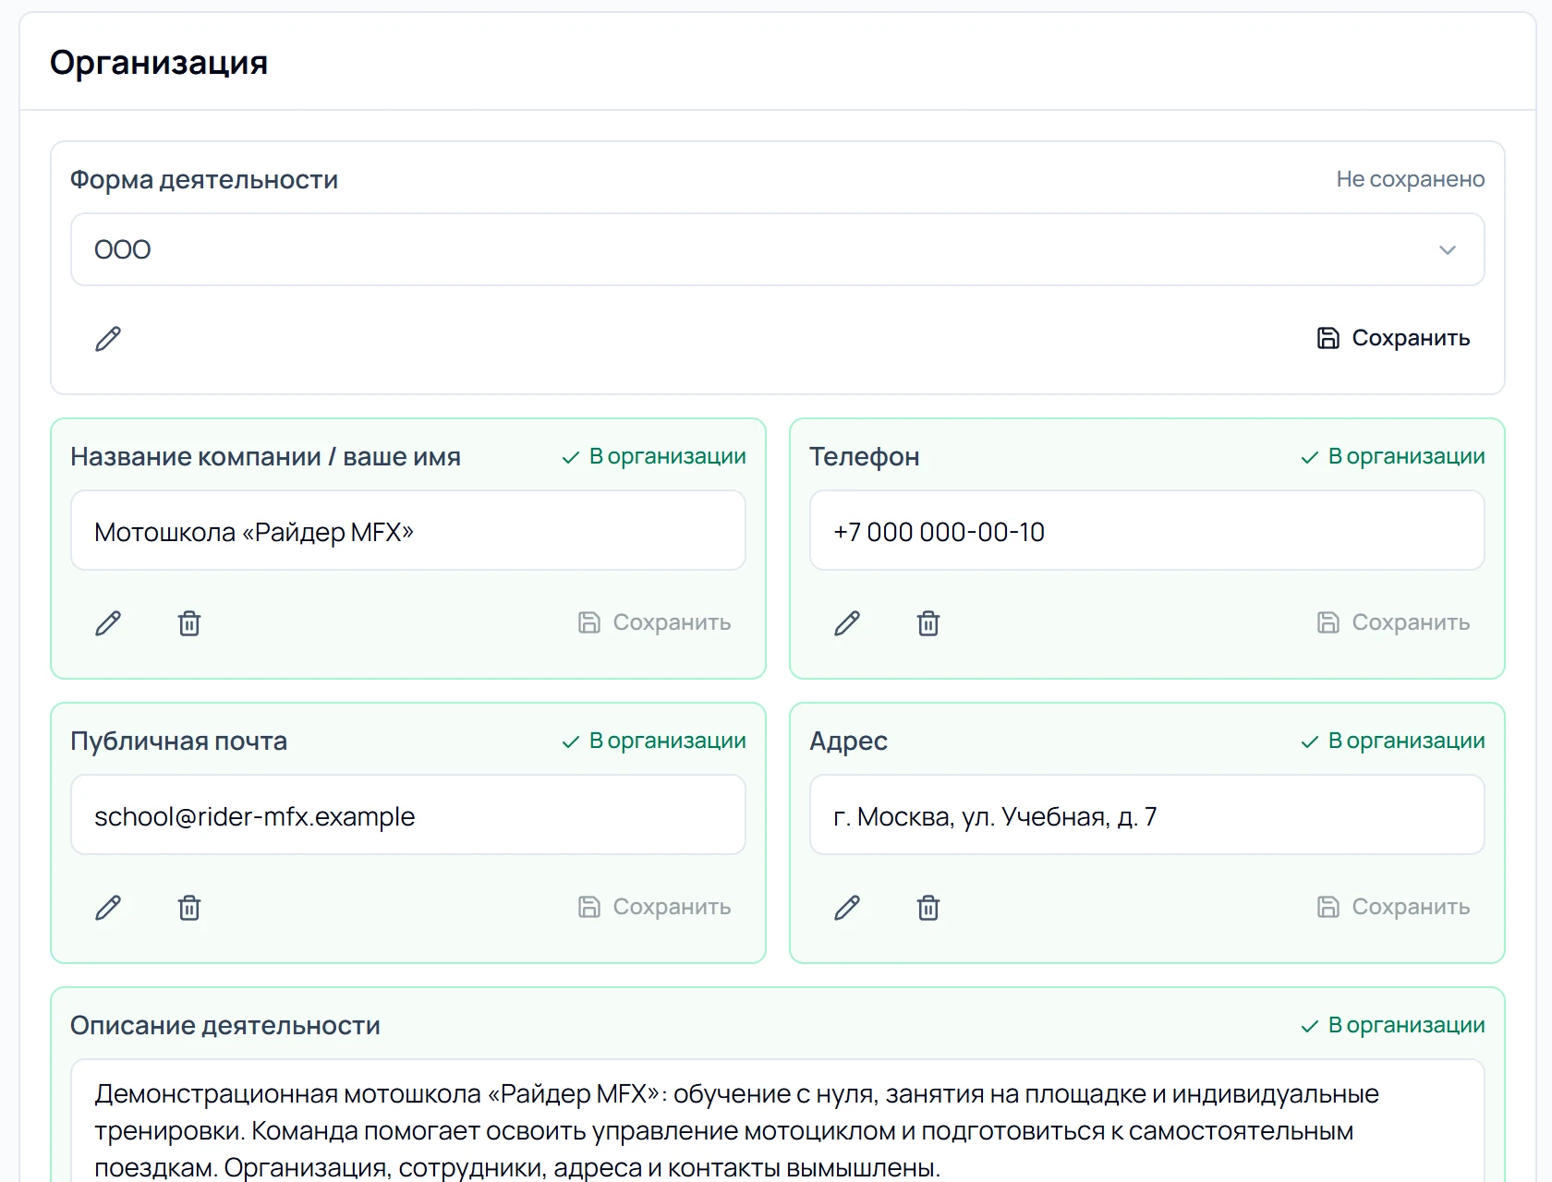Edit Публичная почта with the pencil icon
The height and width of the screenshot is (1182, 1552).
(x=108, y=908)
